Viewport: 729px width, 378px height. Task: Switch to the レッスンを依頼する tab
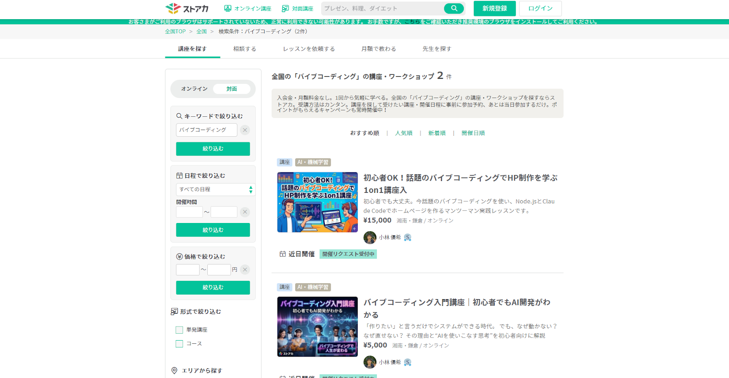pos(309,49)
